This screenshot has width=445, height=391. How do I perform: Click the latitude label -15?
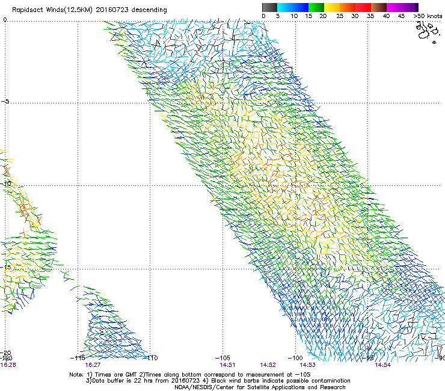coord(5,268)
